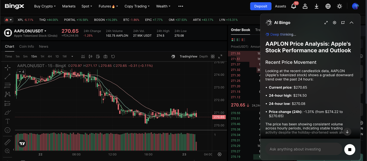Toggle light/dark theme sun icon
Screen dimensions: 367x161
(339, 6)
